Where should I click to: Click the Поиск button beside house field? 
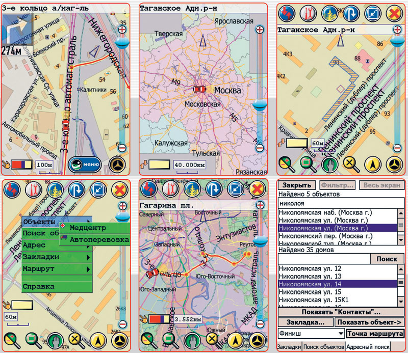coord(387,259)
